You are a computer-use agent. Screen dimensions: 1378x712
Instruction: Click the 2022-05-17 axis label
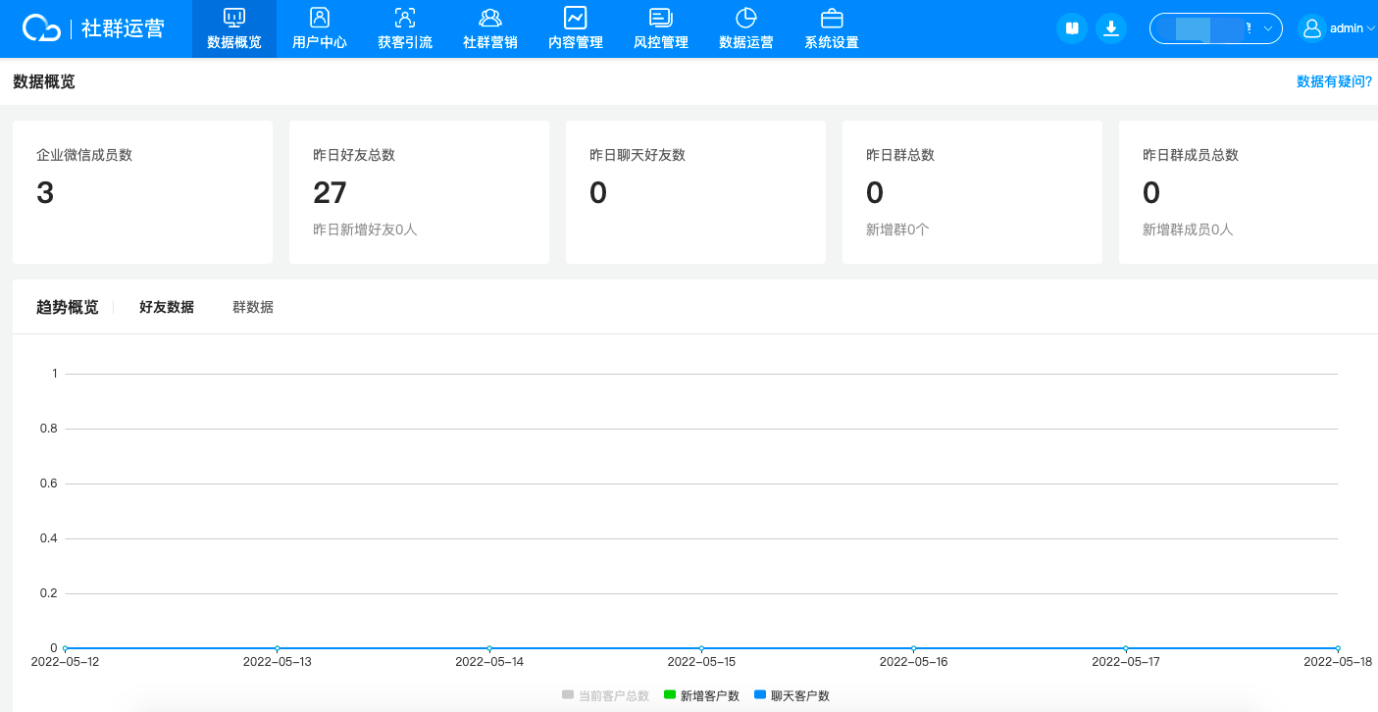tap(1126, 662)
